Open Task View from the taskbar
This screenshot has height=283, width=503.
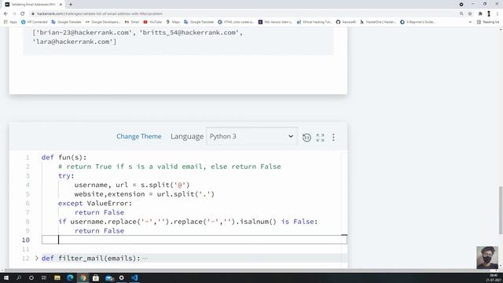(x=44, y=277)
